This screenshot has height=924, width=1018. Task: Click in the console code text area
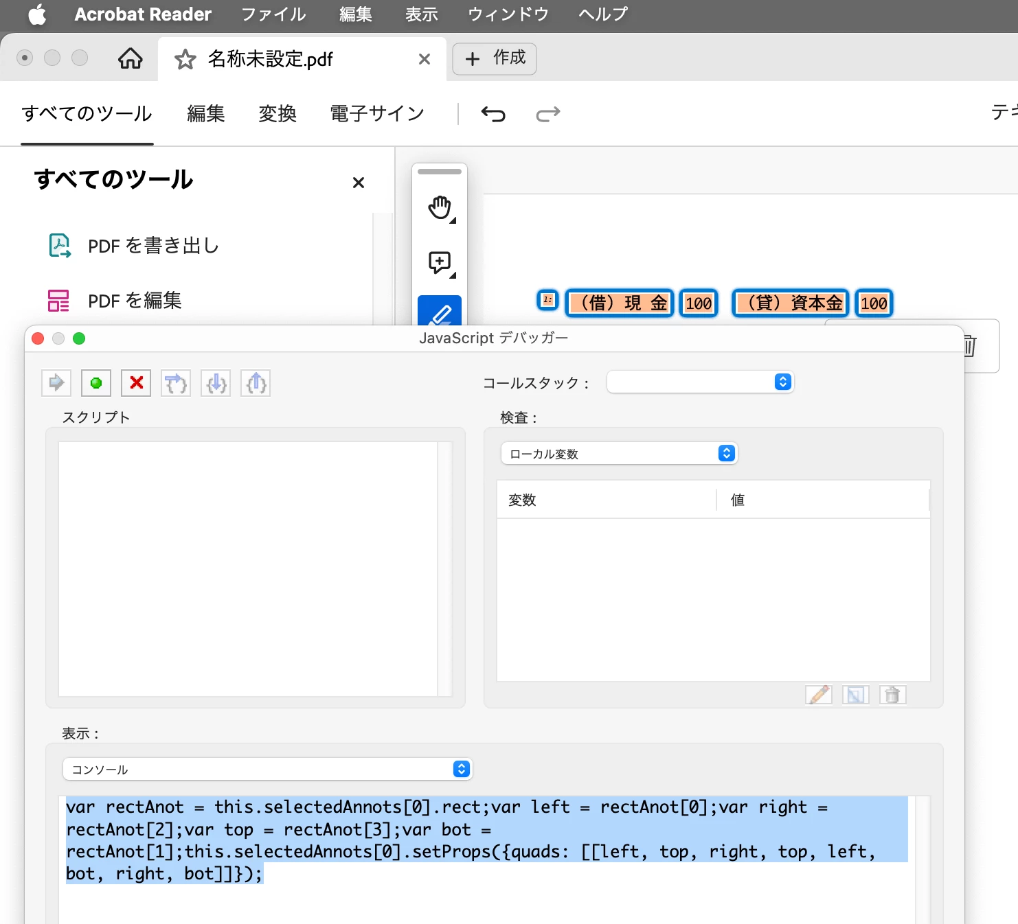487,860
